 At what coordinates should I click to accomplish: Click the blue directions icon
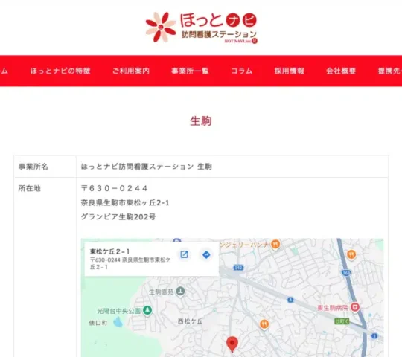click(x=206, y=254)
